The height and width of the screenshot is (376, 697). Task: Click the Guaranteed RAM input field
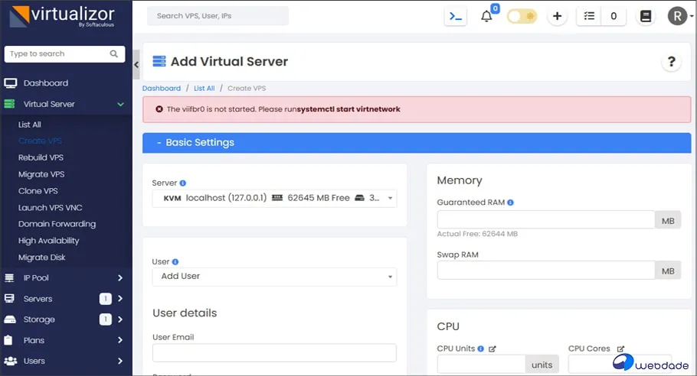pos(545,220)
